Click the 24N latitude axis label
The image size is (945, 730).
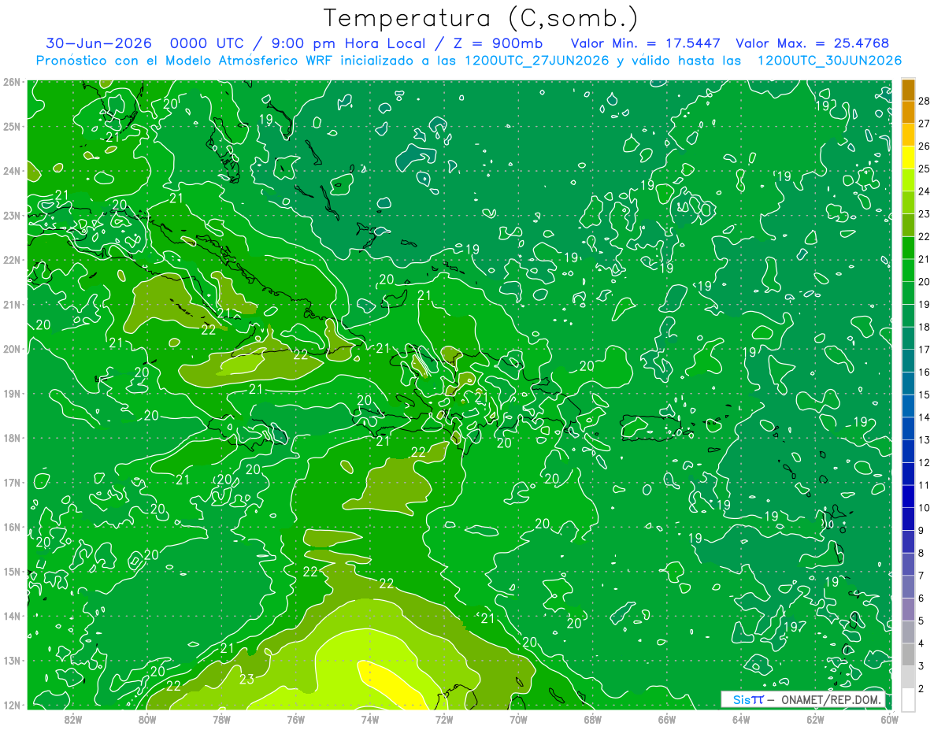(x=12, y=171)
